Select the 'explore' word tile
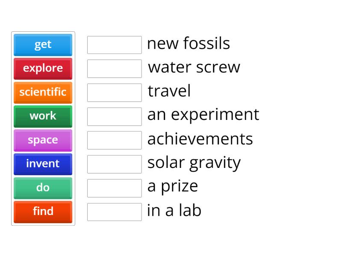342x257 pixels. (43, 69)
